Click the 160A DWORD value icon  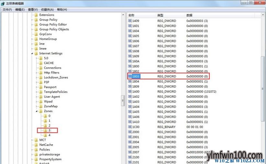130,61
